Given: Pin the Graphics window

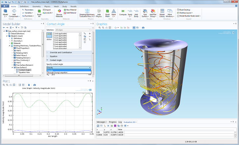Looking at the screenshot, I should pos(236,24).
